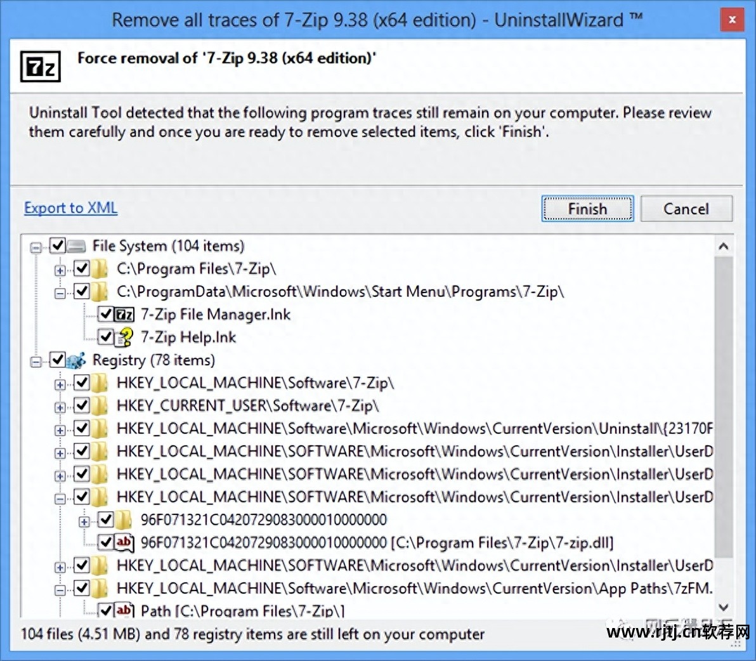Uncheck the File System (104 items) checkbox

click(58, 246)
